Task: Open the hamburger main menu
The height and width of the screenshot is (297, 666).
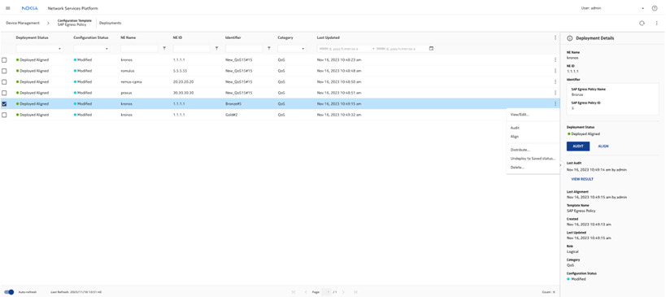Action: pos(7,8)
